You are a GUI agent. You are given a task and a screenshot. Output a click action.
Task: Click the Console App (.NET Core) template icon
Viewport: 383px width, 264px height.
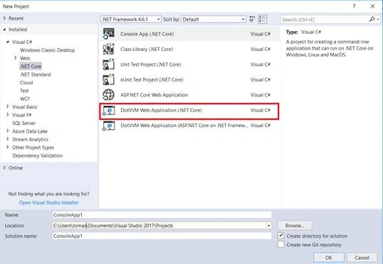coord(108,33)
